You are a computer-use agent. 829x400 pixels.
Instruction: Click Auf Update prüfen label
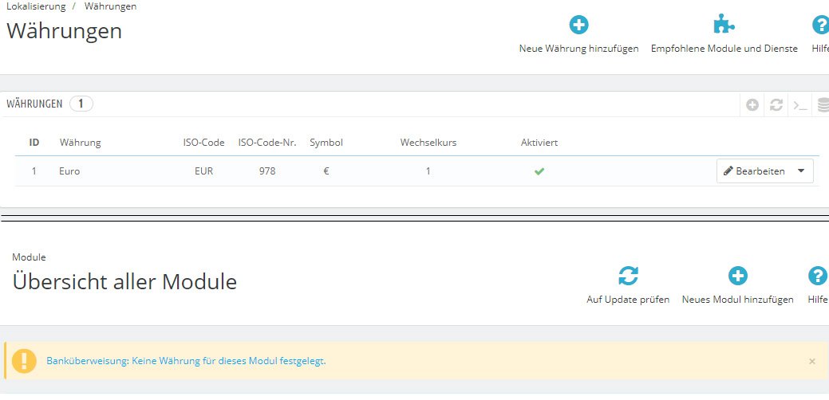(628, 300)
